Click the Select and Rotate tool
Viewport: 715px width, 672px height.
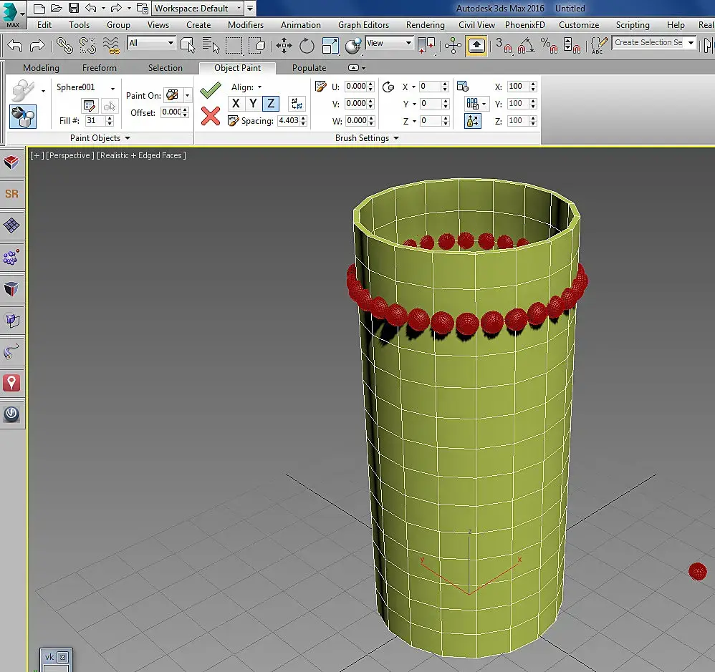[307, 46]
